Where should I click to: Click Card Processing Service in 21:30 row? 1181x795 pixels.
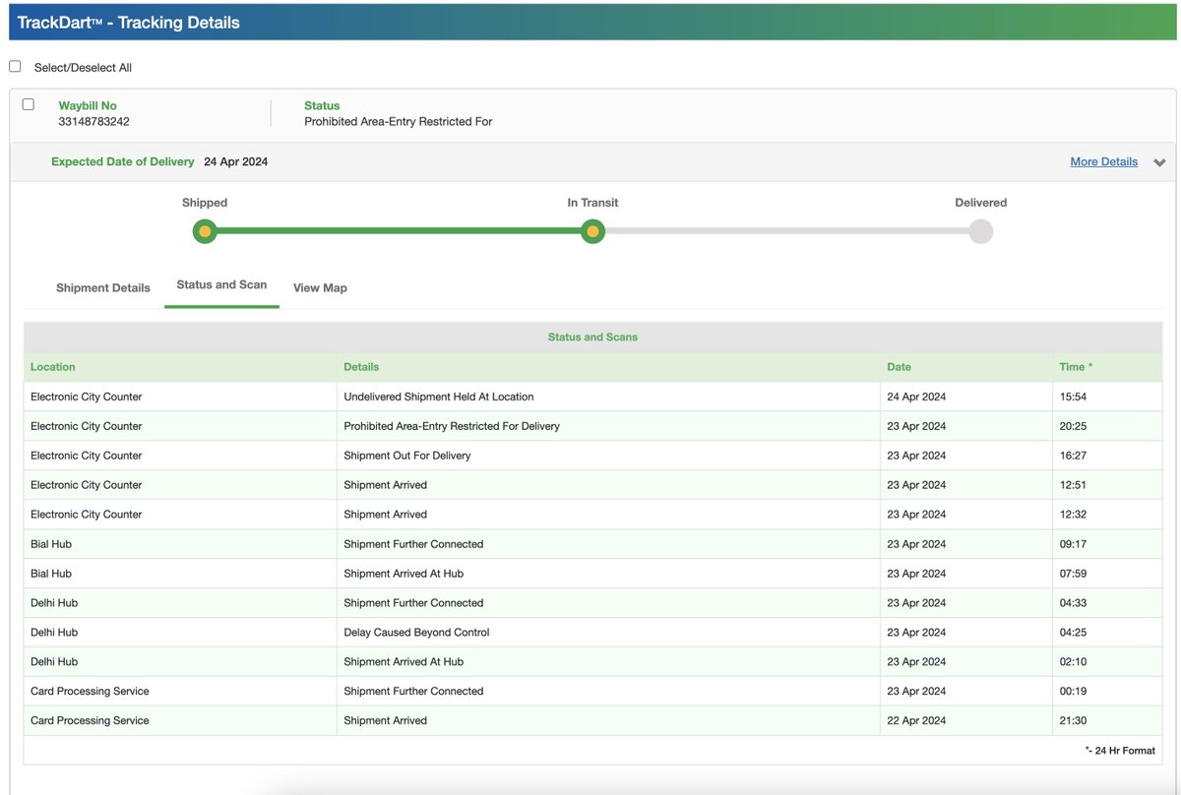(x=90, y=721)
